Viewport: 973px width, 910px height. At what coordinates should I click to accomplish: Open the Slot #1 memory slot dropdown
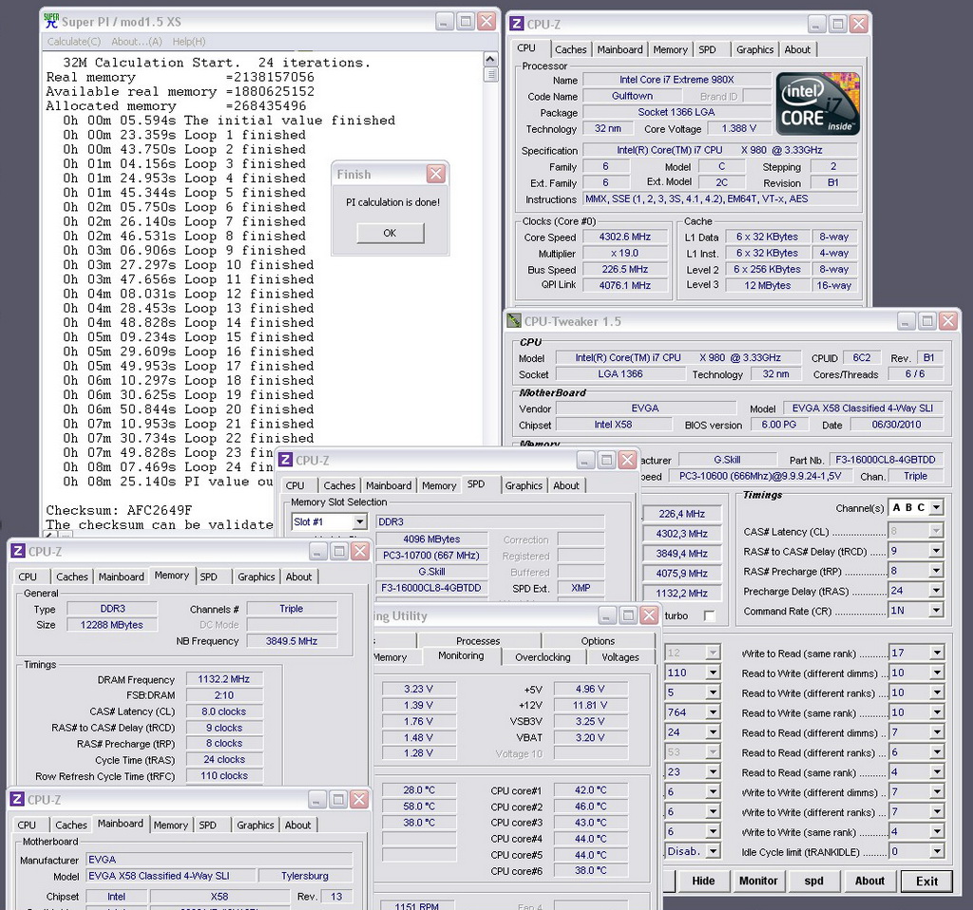[x=360, y=521]
